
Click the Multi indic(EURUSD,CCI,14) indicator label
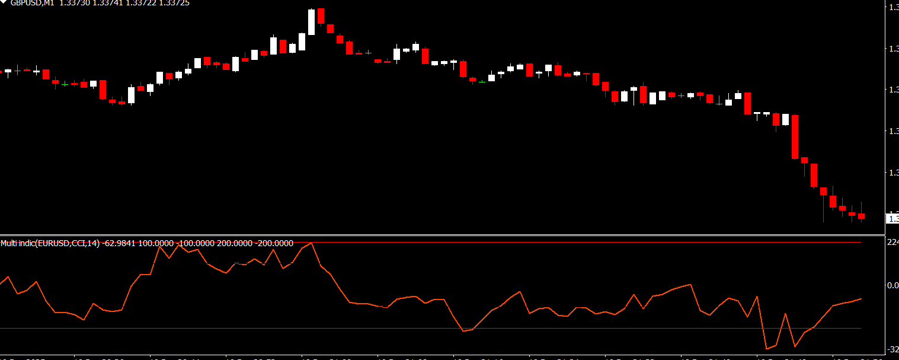coord(50,243)
